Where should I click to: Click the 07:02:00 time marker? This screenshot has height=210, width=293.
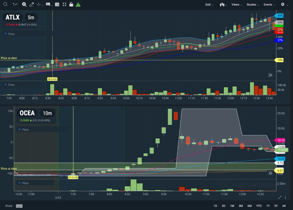coord(73,177)
